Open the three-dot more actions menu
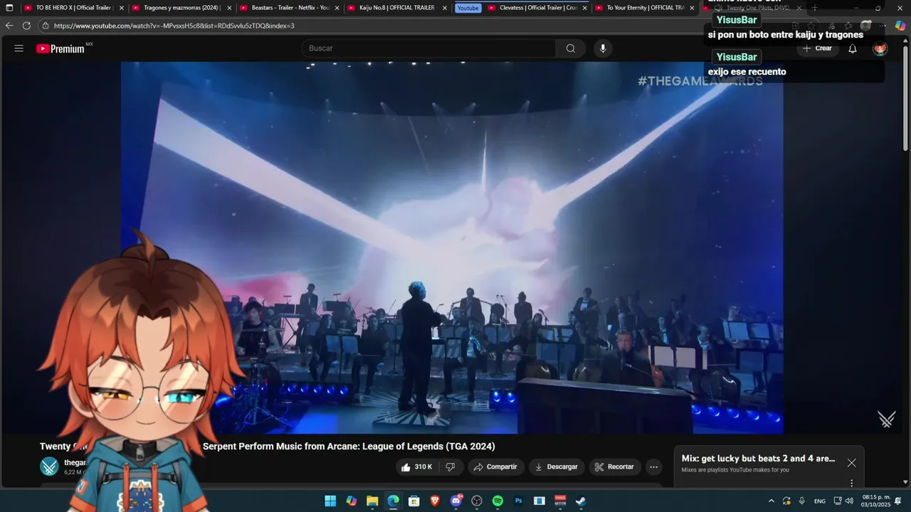Image resolution: width=911 pixels, height=512 pixels. [653, 467]
